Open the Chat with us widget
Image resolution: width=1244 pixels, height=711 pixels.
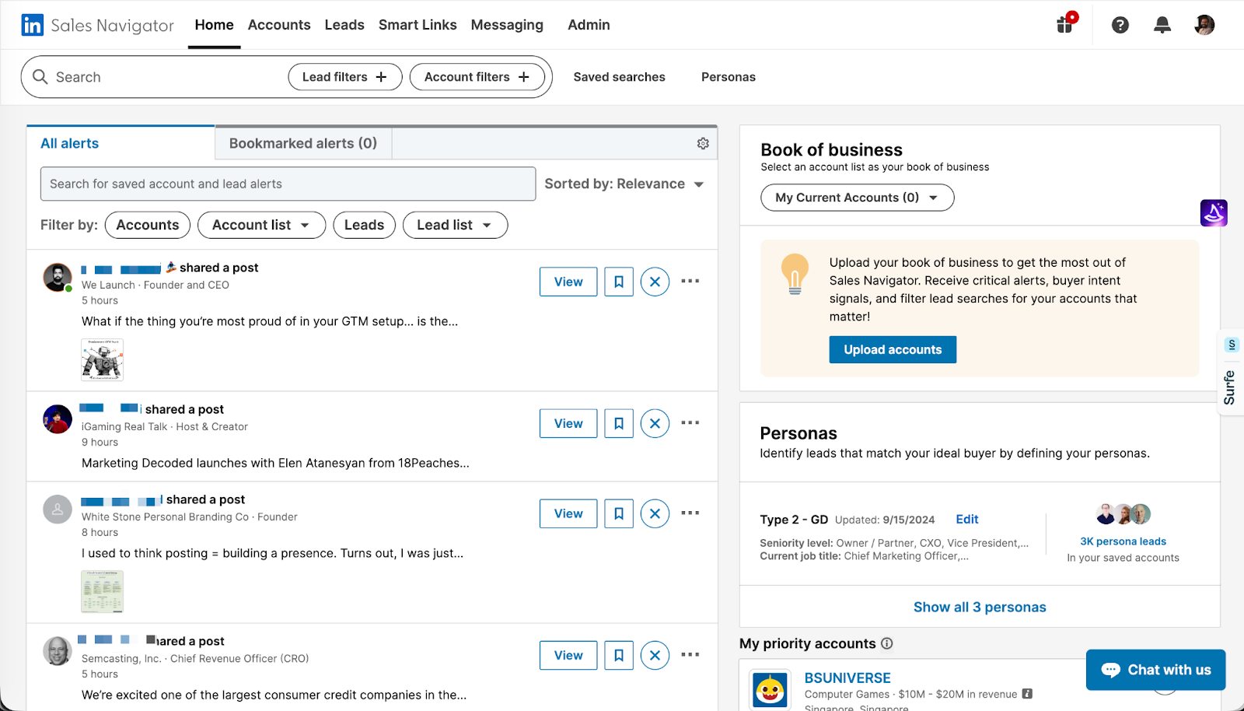[x=1155, y=670]
